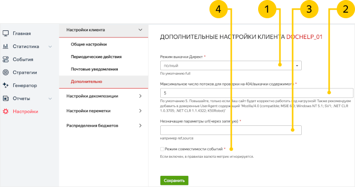
Task: Open Главная in the sidebar
Action: 22,33
